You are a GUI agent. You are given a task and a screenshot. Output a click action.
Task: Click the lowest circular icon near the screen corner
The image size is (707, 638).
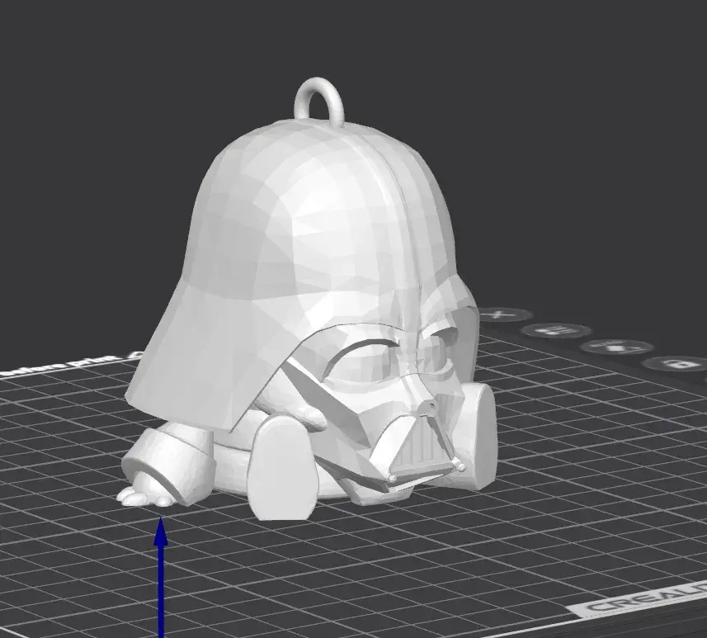(x=676, y=366)
